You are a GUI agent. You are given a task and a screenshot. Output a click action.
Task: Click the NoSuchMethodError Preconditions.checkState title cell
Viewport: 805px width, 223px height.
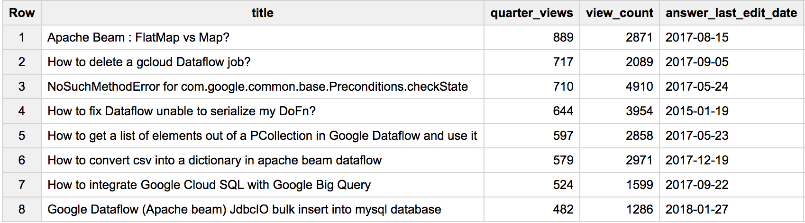coord(257,86)
